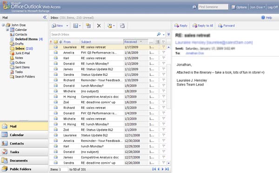Open Help link

point(266,18)
